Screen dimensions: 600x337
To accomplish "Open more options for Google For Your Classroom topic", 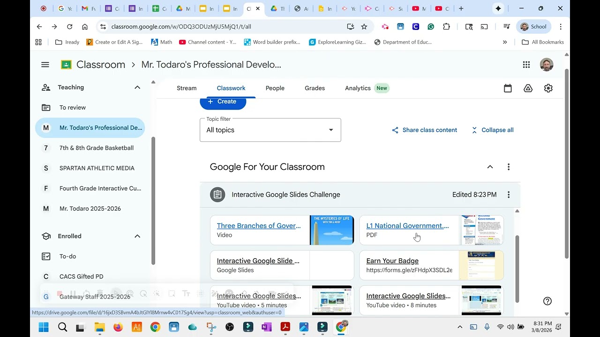I will pos(509,167).
